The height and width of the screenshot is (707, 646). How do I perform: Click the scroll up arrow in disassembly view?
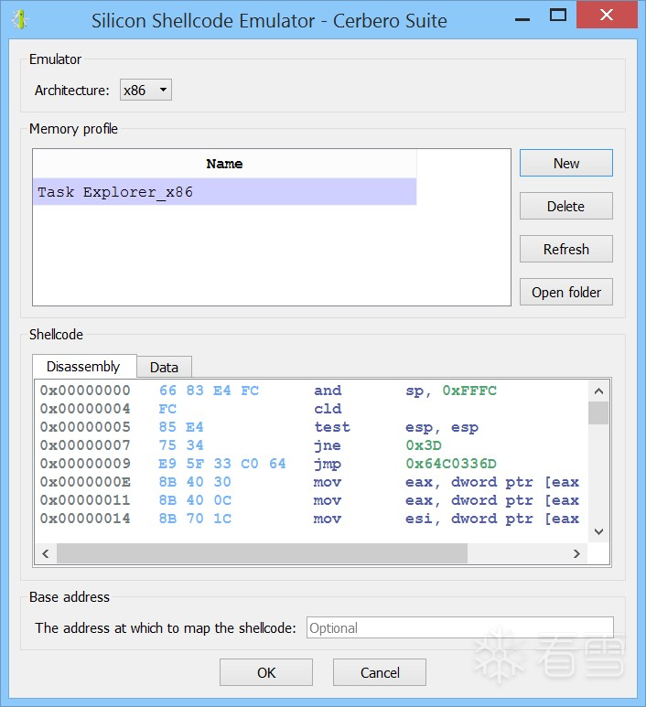tap(598, 391)
